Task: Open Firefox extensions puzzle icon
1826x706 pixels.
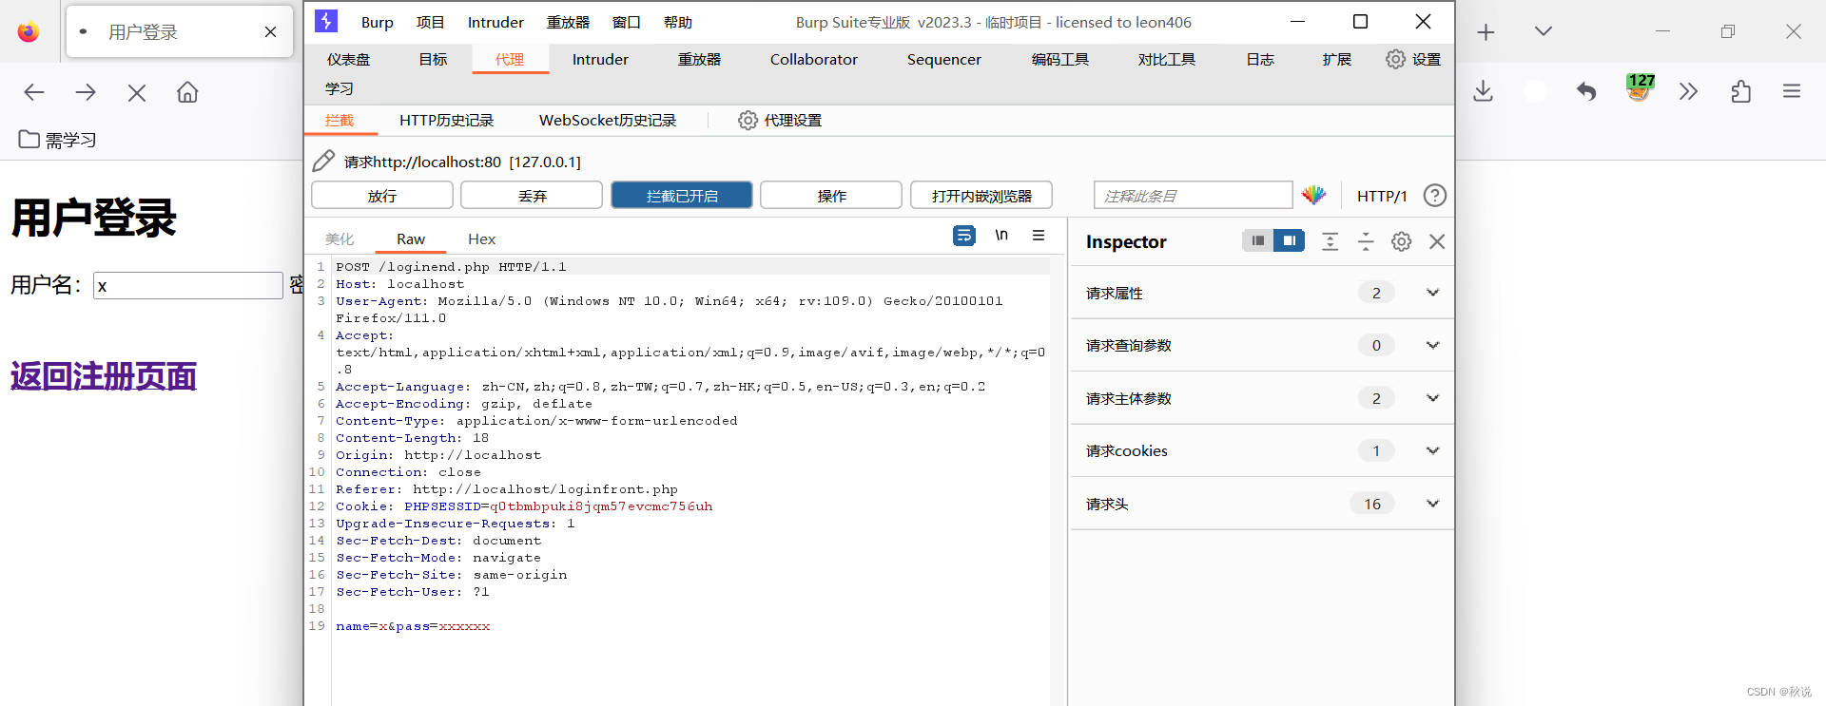Action: 1740,91
